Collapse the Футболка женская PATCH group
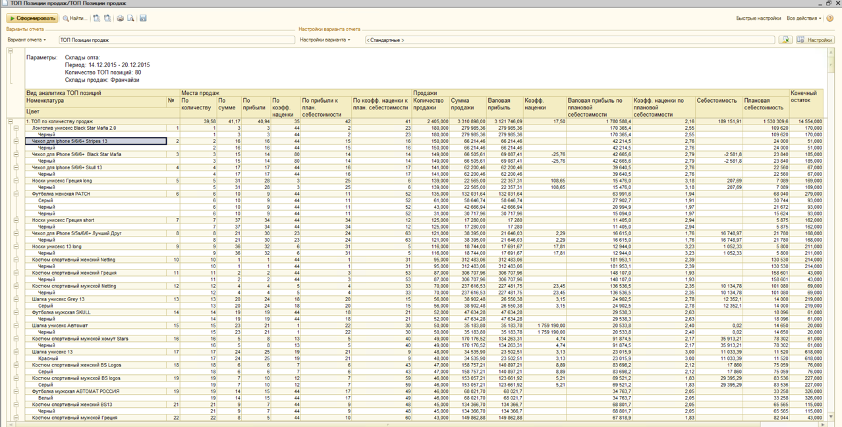842x427 pixels. pos(16,194)
